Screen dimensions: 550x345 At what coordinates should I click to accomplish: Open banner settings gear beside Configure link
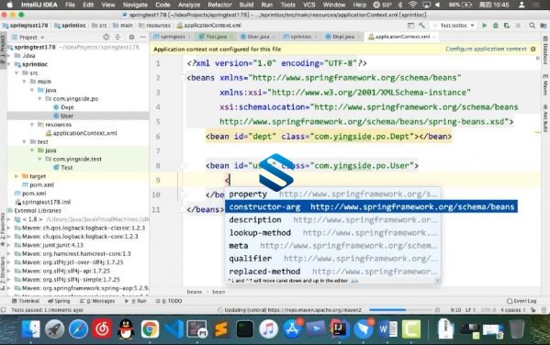[533, 49]
